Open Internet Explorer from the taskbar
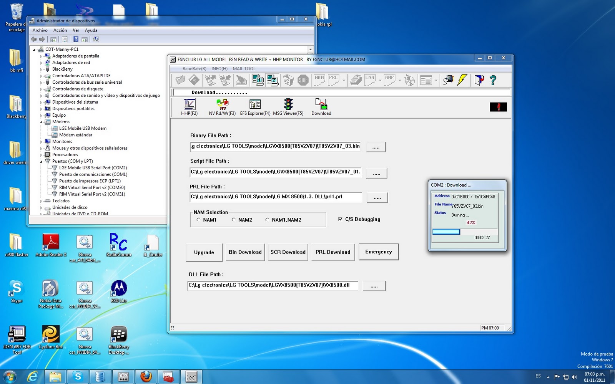 (x=33, y=377)
